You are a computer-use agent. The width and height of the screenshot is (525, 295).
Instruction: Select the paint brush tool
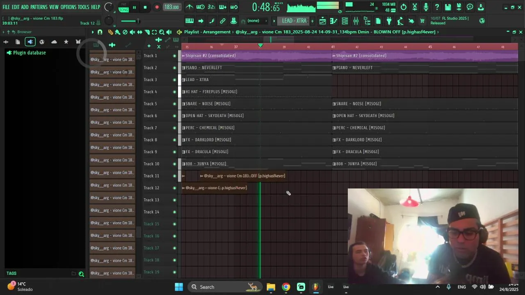coord(118,32)
